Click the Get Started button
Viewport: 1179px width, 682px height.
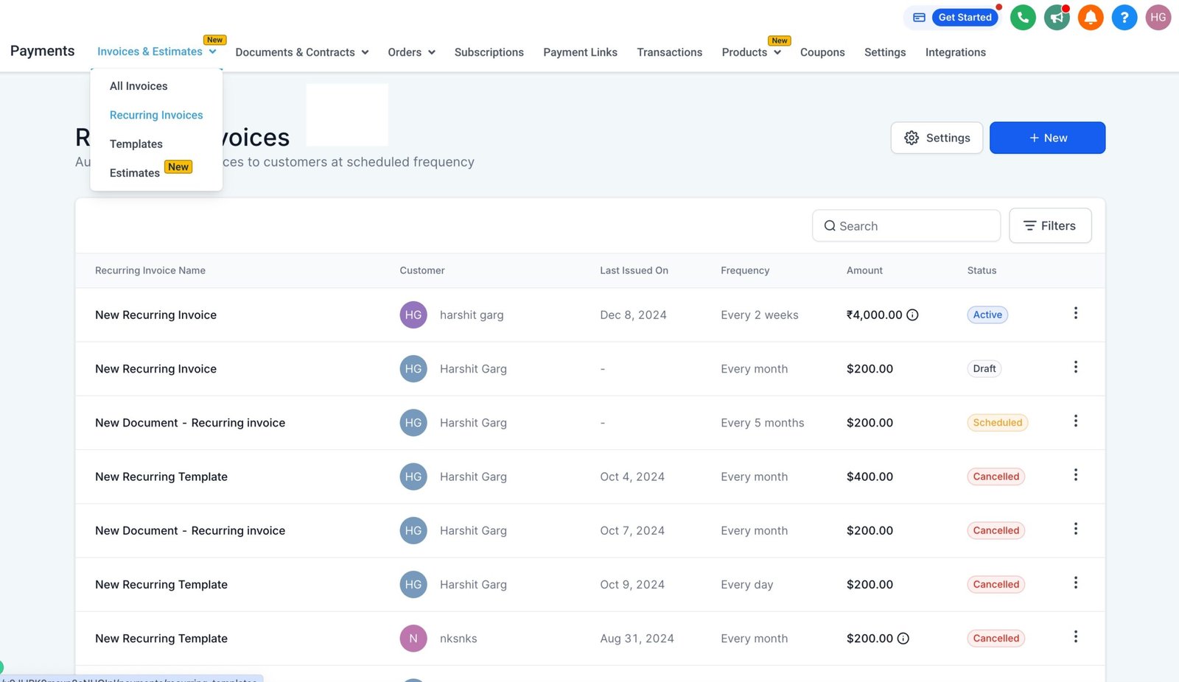(965, 17)
